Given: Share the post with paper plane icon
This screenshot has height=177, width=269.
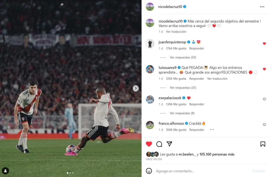Looking at the screenshot, I should (x=169, y=144).
